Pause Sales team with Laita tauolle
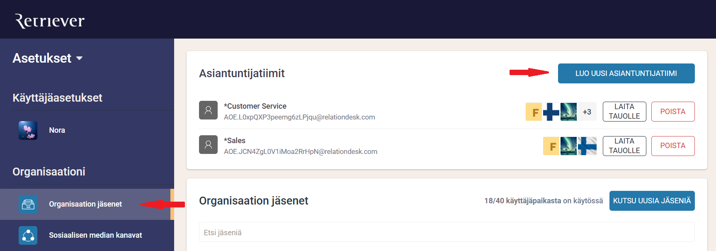 click(624, 146)
